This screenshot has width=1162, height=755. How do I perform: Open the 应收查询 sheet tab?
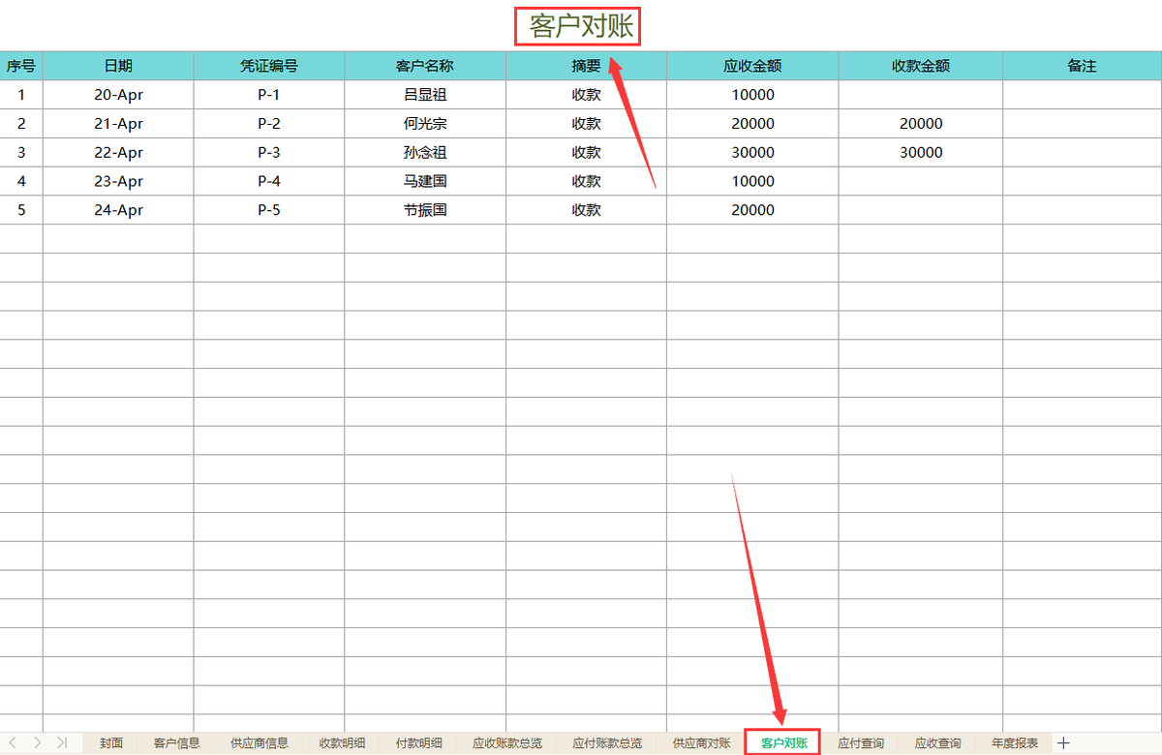coord(938,743)
